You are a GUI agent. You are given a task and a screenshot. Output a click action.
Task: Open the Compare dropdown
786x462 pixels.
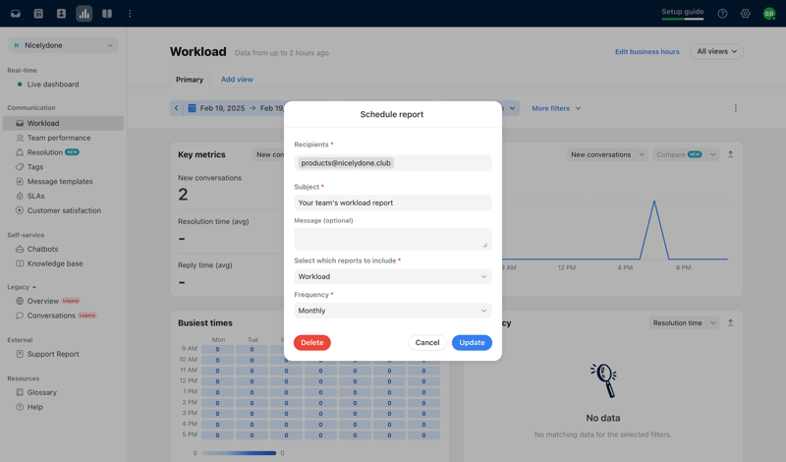click(x=685, y=154)
